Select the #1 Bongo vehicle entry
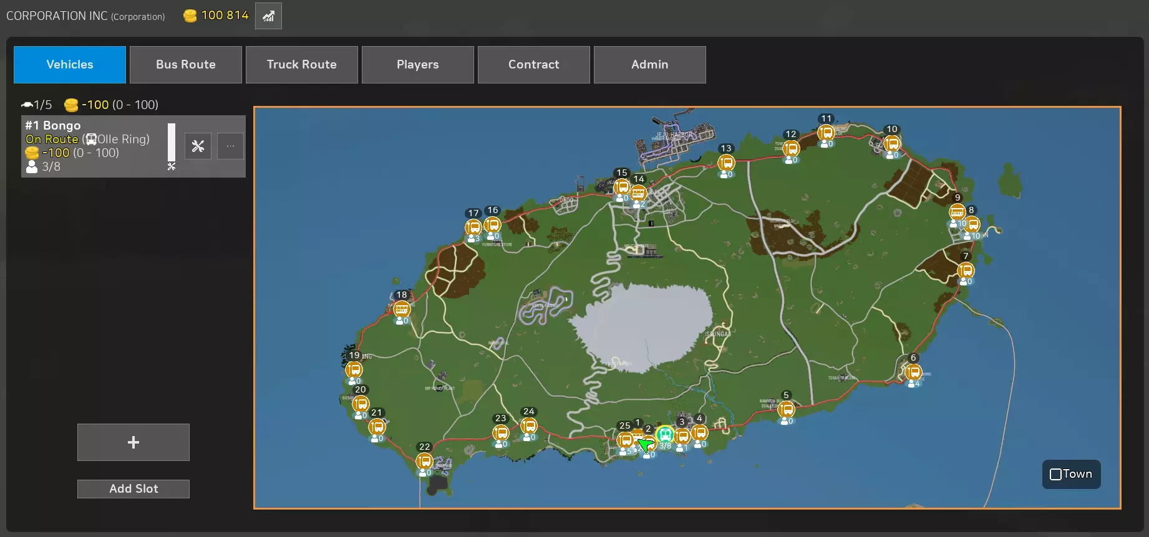1149x537 pixels. coord(94,146)
